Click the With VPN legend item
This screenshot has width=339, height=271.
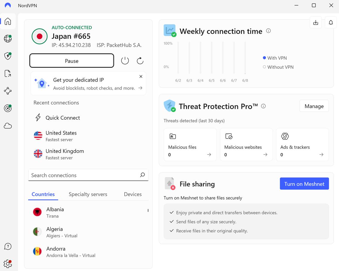275,58
